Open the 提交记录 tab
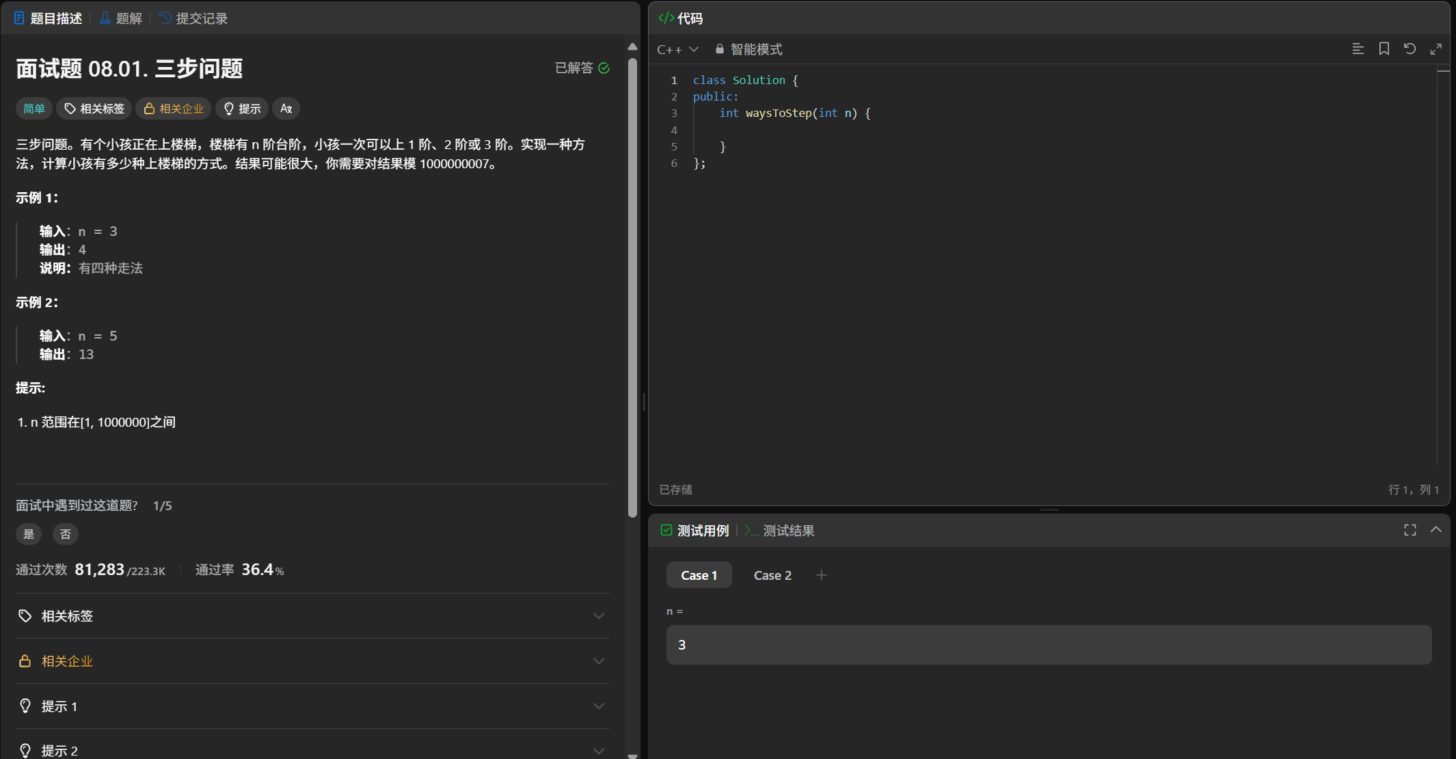The height and width of the screenshot is (759, 1456). [193, 18]
